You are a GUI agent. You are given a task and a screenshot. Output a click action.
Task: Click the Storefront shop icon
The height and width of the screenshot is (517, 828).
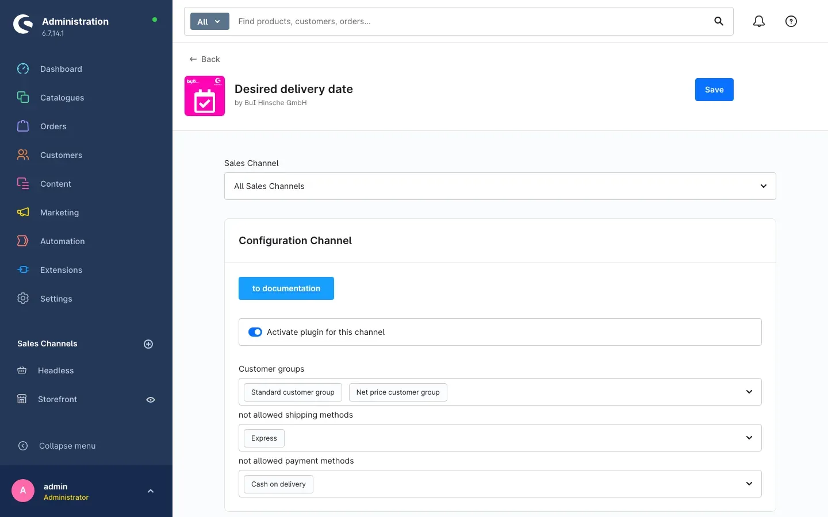[x=22, y=399]
